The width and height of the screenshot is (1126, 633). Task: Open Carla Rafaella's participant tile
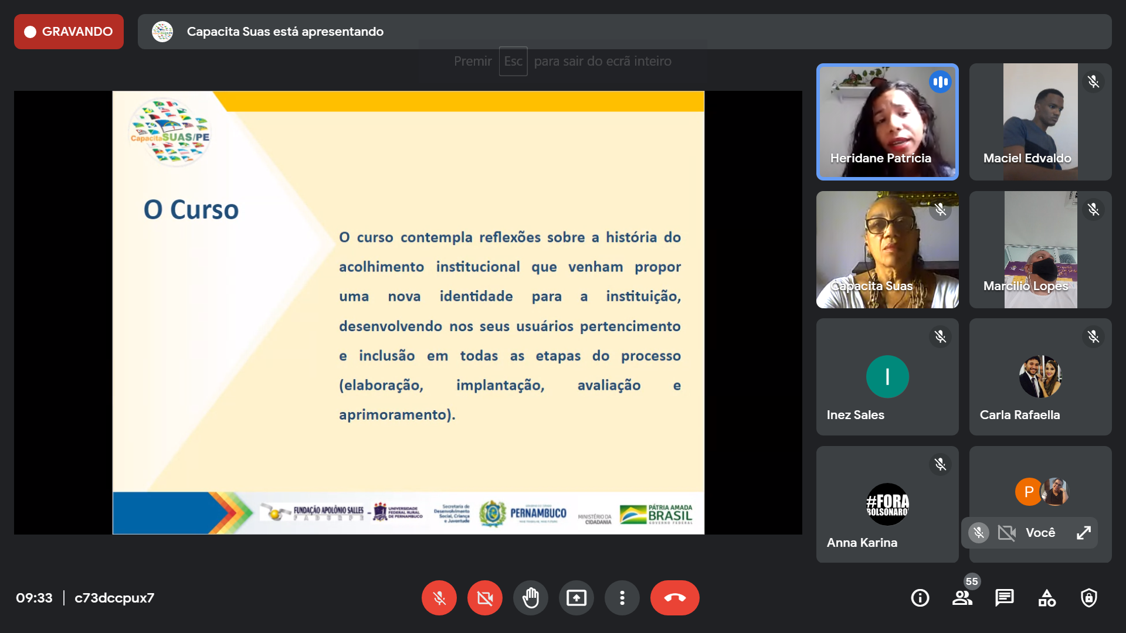coord(1040,377)
